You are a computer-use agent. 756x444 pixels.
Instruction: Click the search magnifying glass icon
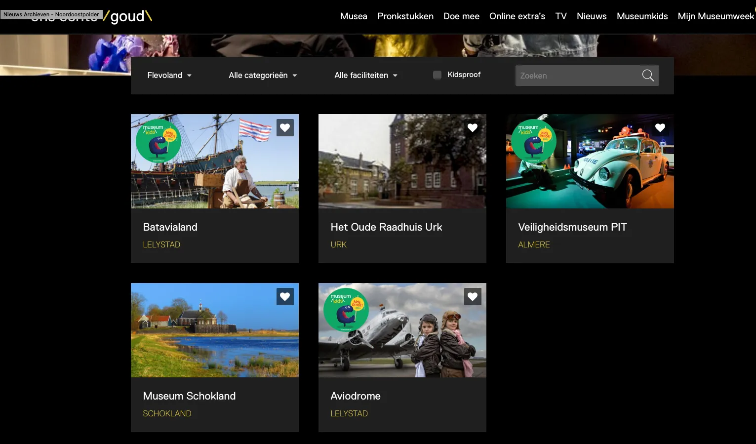[648, 76]
